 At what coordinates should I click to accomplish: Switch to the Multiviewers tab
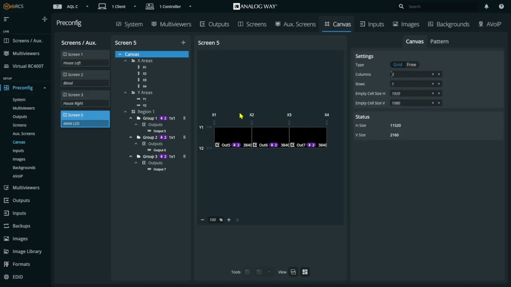coord(171,24)
